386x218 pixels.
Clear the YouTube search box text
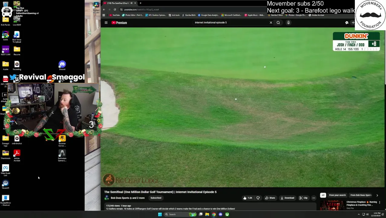point(271,22)
